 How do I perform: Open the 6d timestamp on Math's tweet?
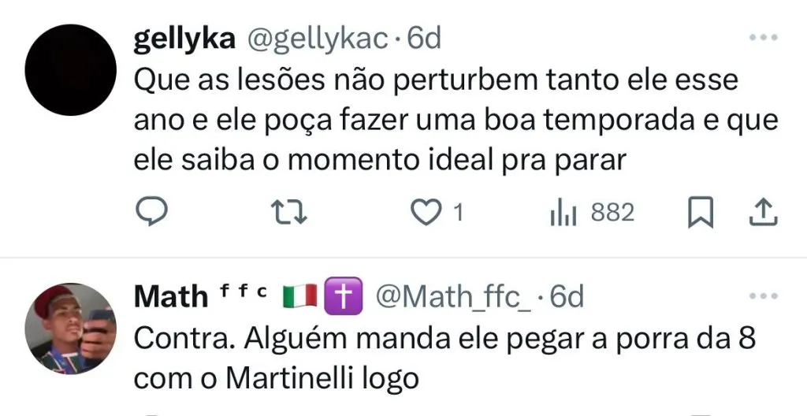567,297
